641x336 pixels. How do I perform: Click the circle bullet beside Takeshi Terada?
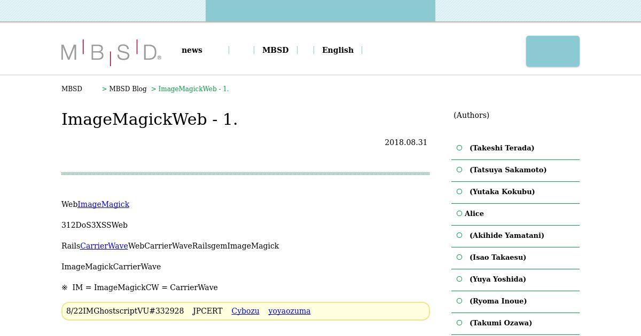click(x=459, y=148)
